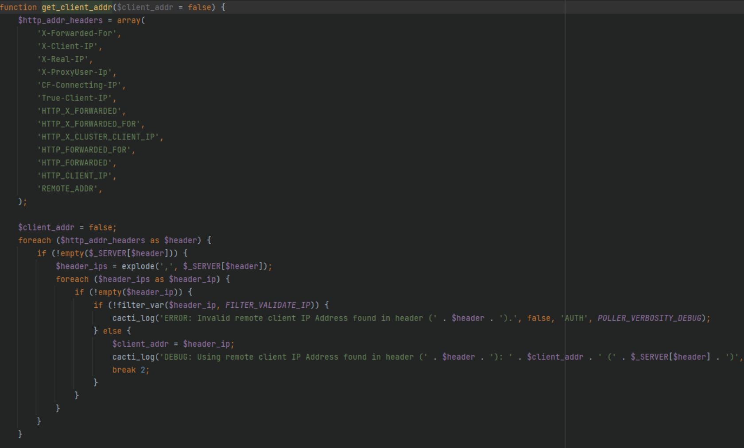The image size is (744, 448).
Task: Click the $client_addr = false; statement
Action: click(x=67, y=227)
